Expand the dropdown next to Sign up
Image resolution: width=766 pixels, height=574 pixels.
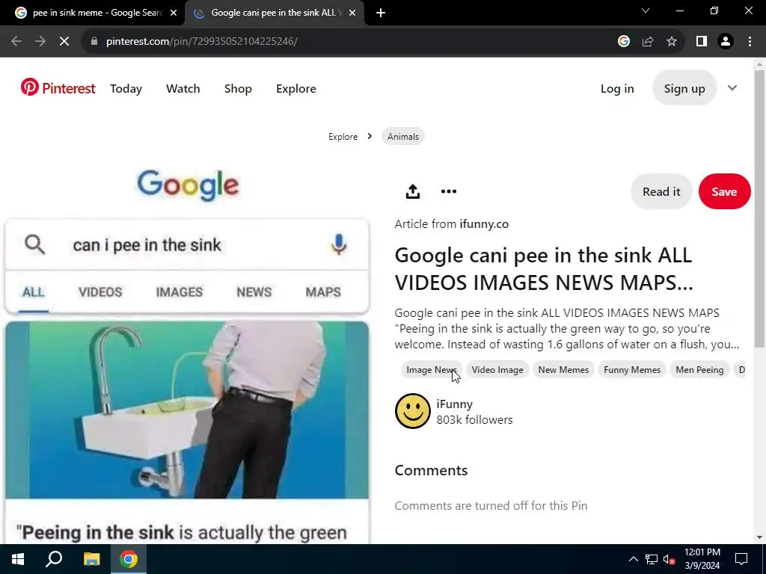click(732, 88)
